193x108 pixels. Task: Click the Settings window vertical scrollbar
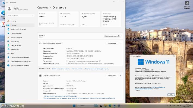pyautogui.click(x=125, y=39)
